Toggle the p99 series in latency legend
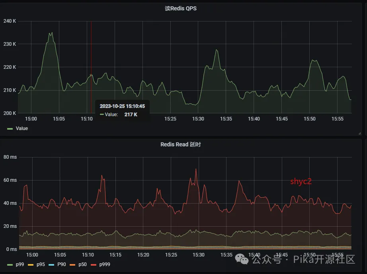Image resolution: width=367 pixels, height=274 pixels. 20,264
